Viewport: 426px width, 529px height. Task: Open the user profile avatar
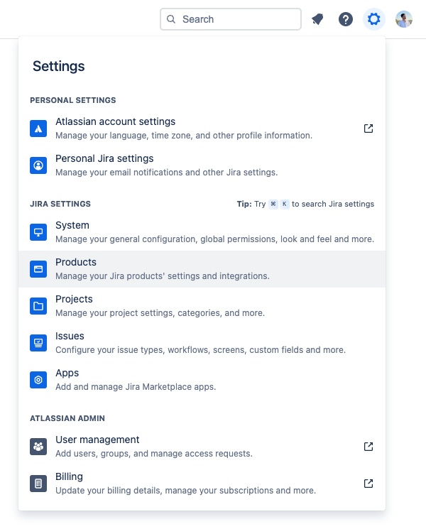click(404, 19)
